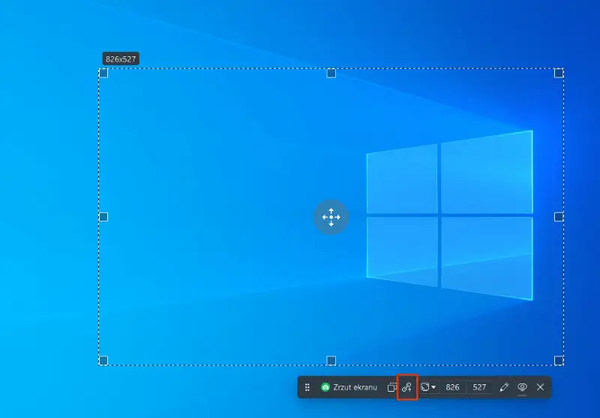Toggle the webcam overlay icon
Image resolution: width=600 pixels, height=418 pixels.
[522, 387]
